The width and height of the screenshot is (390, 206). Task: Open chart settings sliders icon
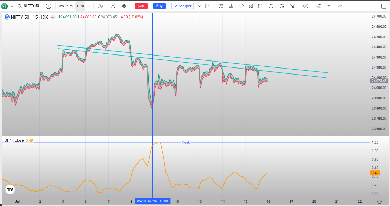click(282, 6)
